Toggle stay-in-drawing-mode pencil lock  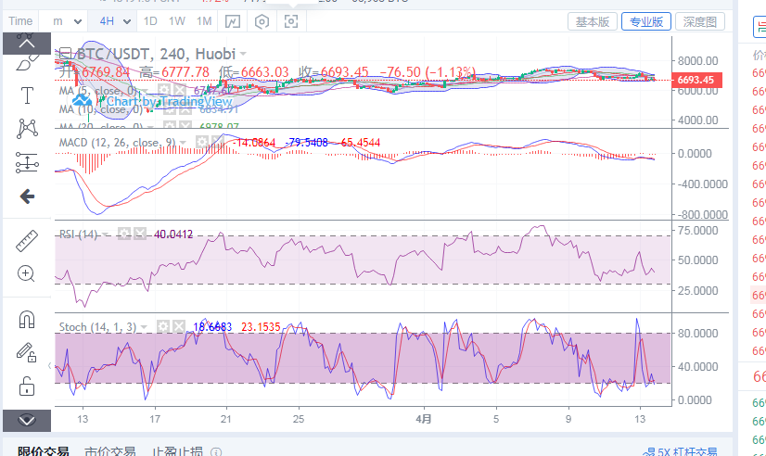coord(27,352)
